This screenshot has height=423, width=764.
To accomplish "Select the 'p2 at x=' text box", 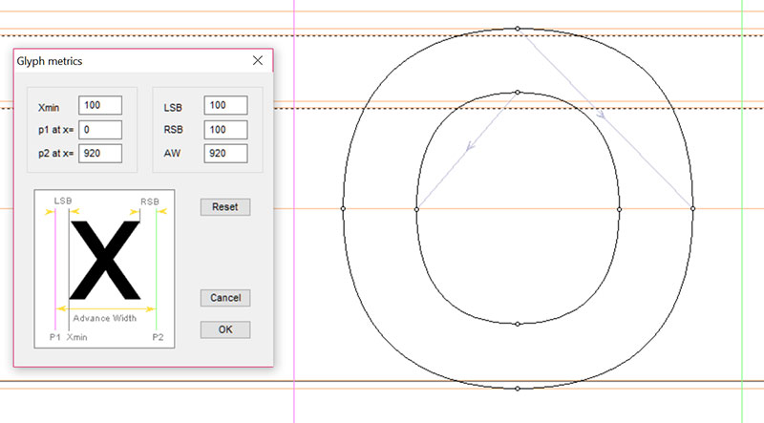I will coord(100,153).
